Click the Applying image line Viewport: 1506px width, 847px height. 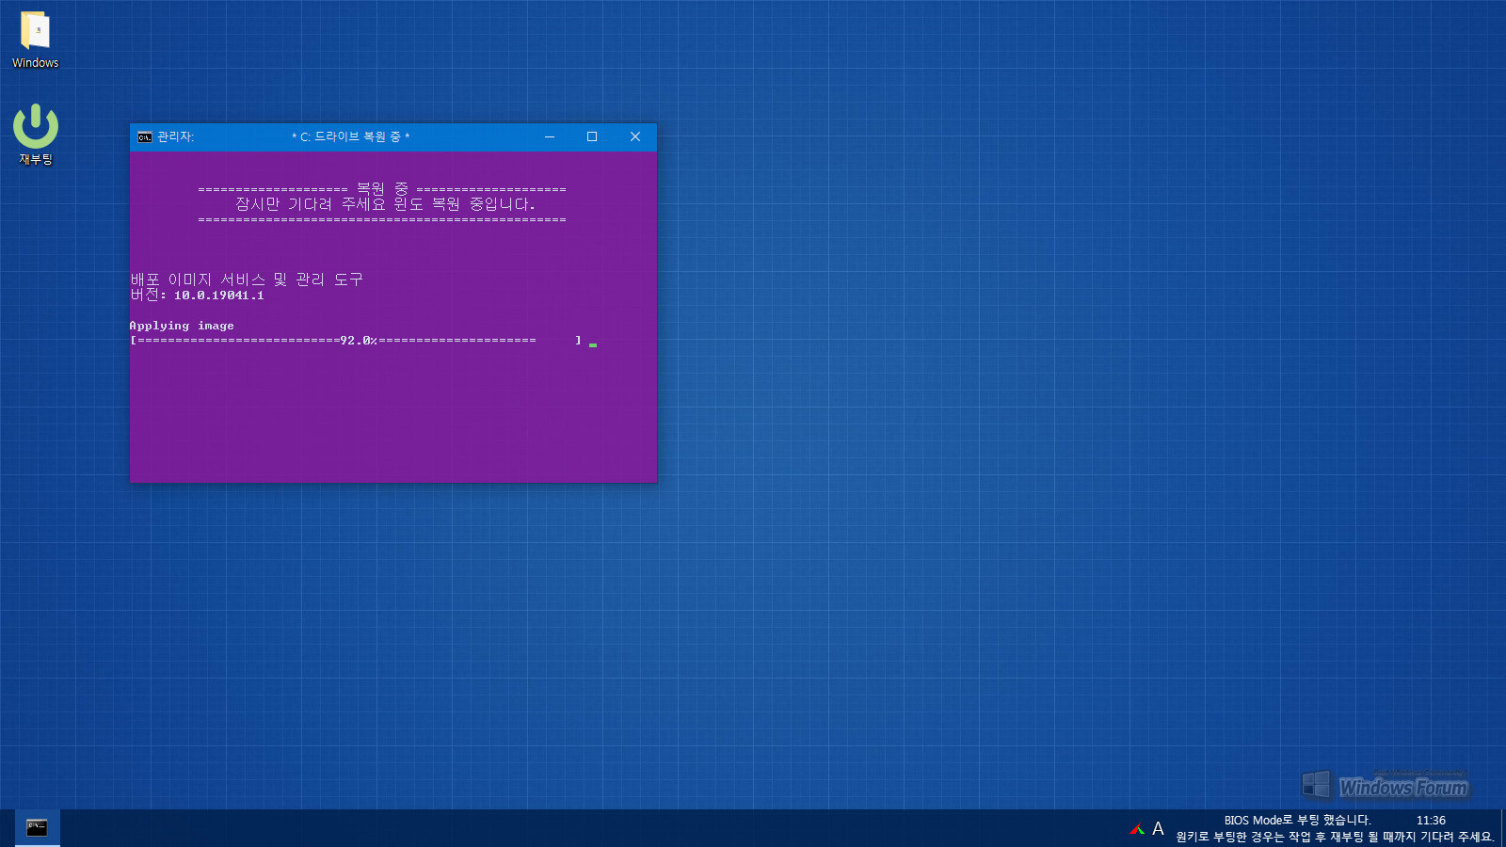pos(182,326)
